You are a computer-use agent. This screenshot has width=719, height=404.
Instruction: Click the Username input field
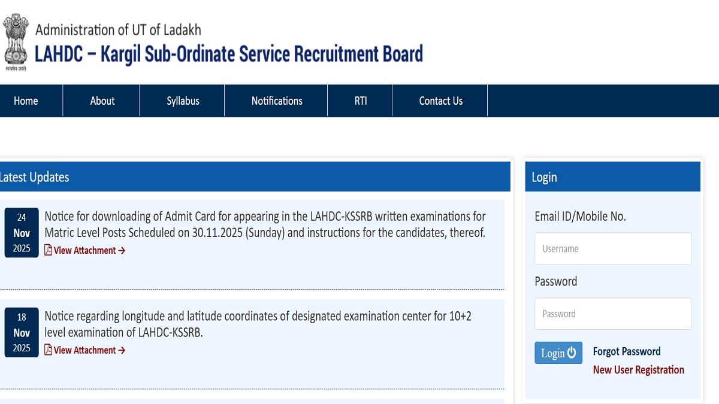[x=612, y=248]
